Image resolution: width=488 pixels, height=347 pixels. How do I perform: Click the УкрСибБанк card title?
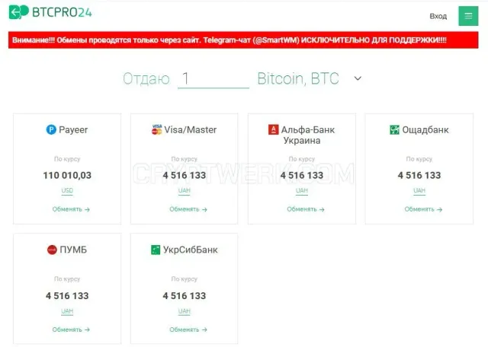point(190,250)
